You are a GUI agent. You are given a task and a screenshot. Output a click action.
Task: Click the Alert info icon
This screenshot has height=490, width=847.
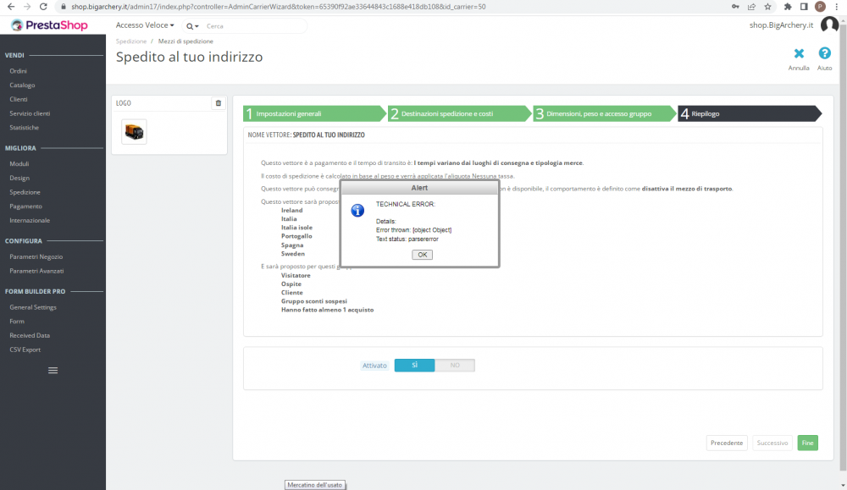[357, 211]
